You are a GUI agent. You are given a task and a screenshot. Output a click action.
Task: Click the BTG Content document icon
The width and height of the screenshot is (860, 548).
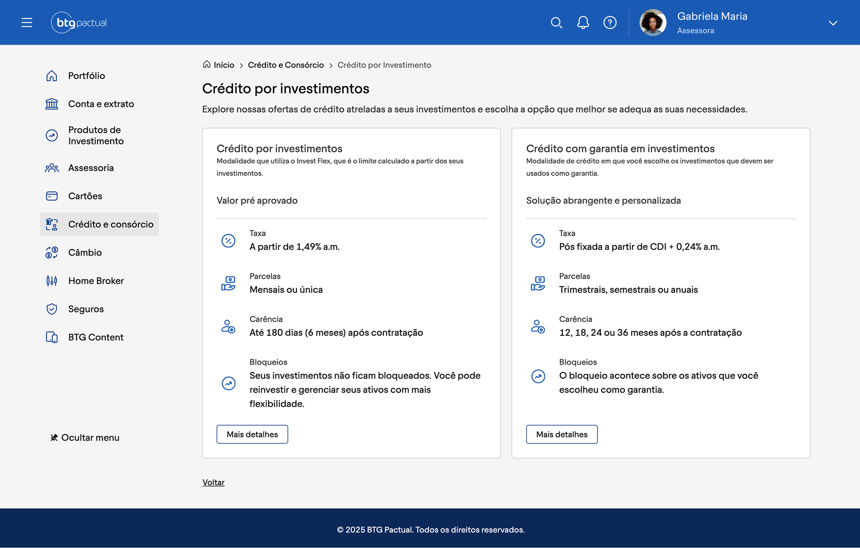[52, 337]
